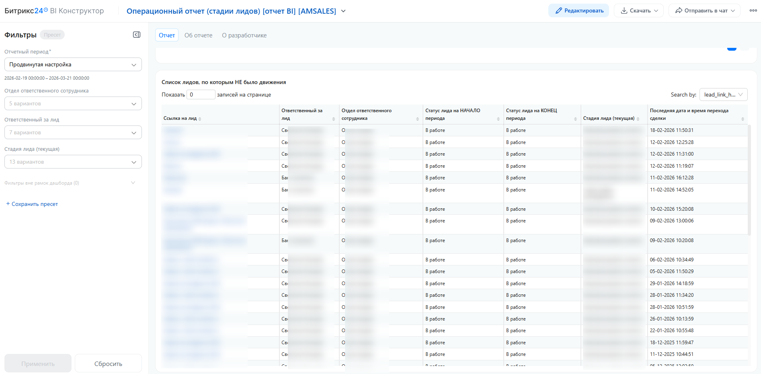Expand 'Отдел ответственного сотрудника' filter dropdown
Viewport: 761px width, 374px height.
coord(73,104)
